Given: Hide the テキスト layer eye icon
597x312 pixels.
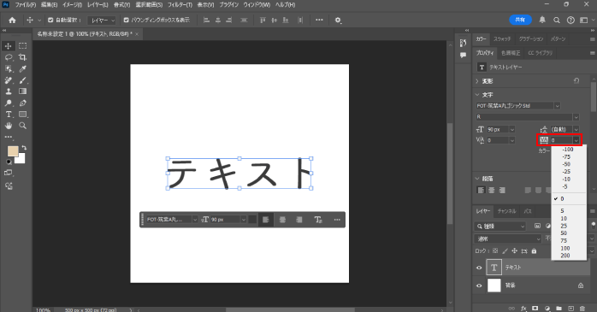Looking at the screenshot, I should [479, 268].
